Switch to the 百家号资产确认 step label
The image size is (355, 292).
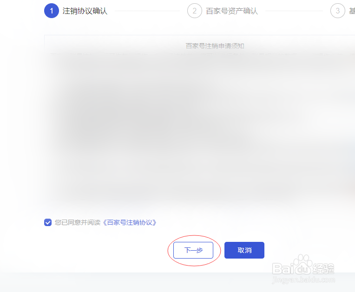232,11
